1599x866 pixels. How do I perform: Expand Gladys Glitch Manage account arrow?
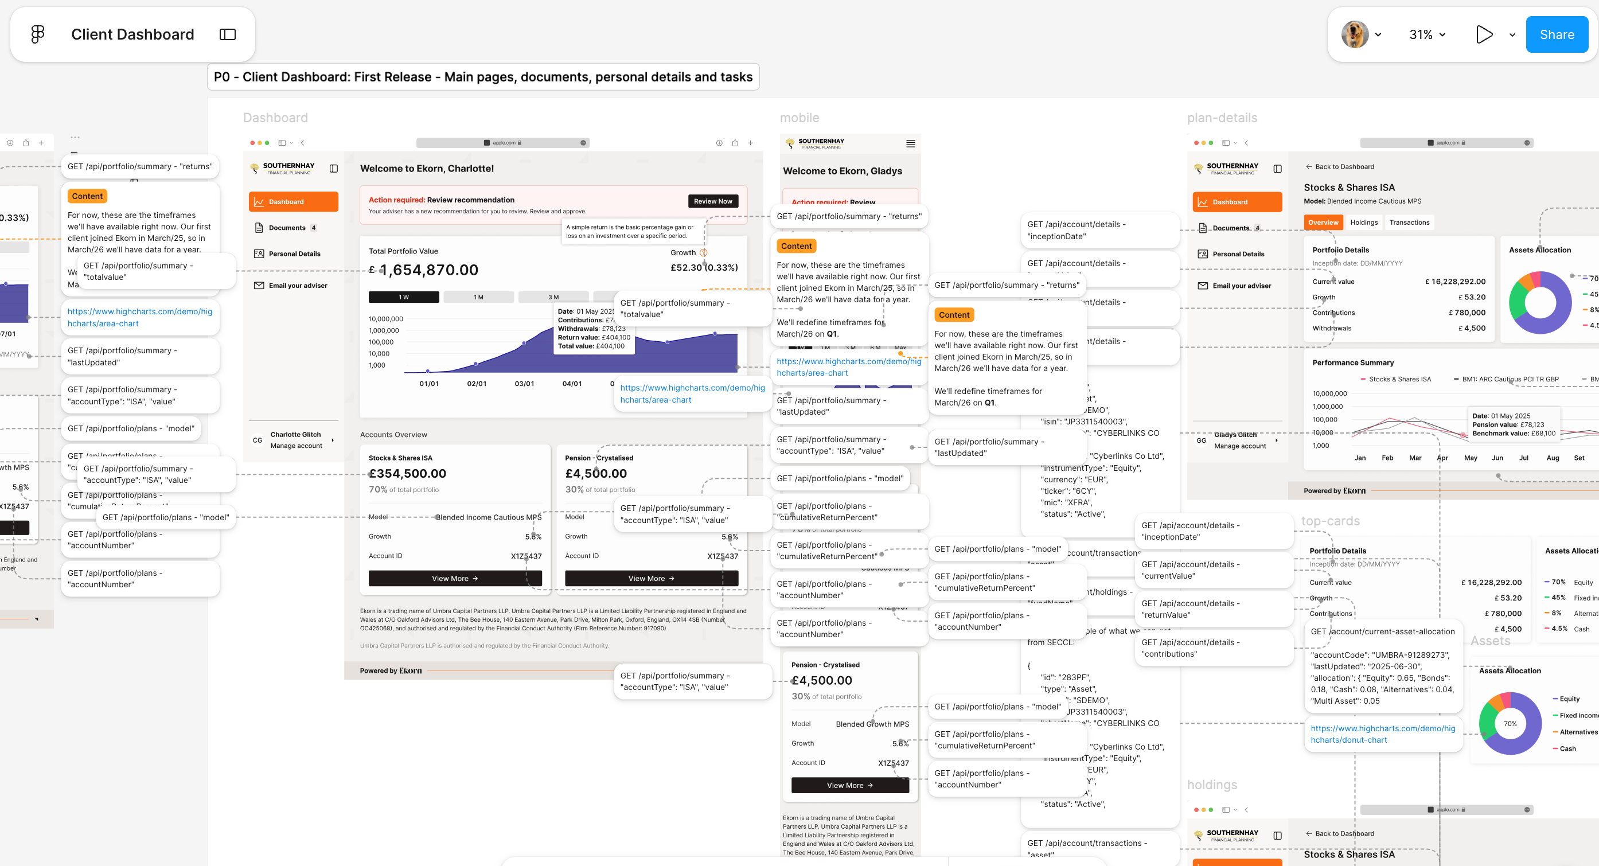(1277, 440)
